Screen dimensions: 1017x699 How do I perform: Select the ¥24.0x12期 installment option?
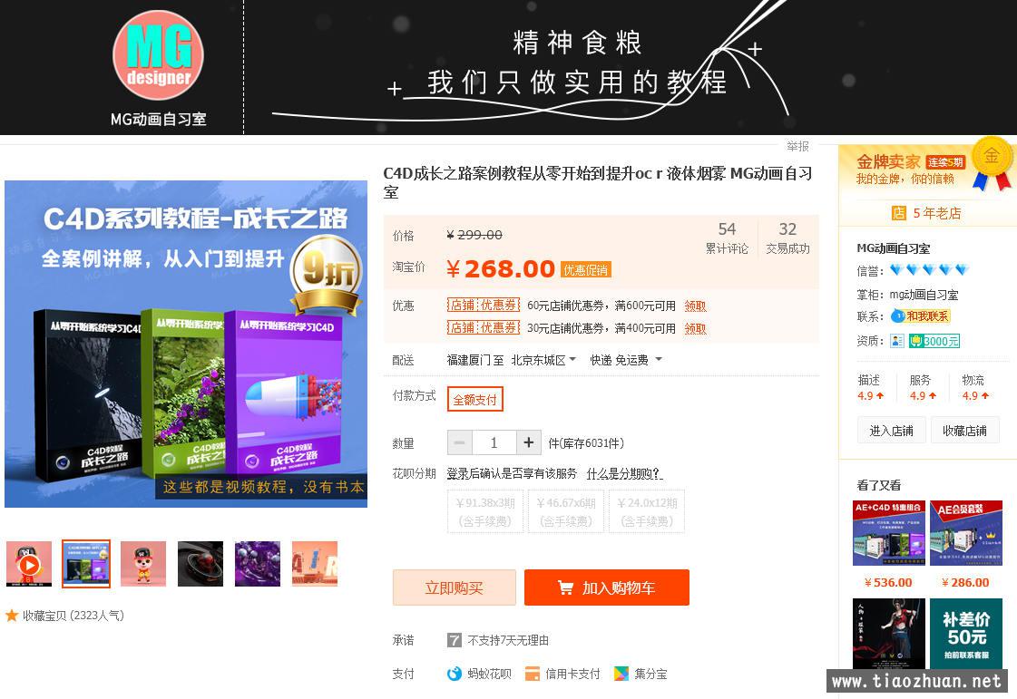(647, 511)
